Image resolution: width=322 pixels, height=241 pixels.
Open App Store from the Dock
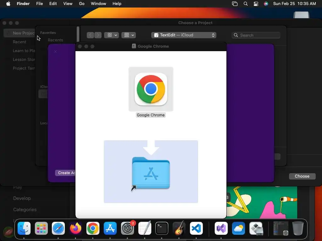(110, 228)
